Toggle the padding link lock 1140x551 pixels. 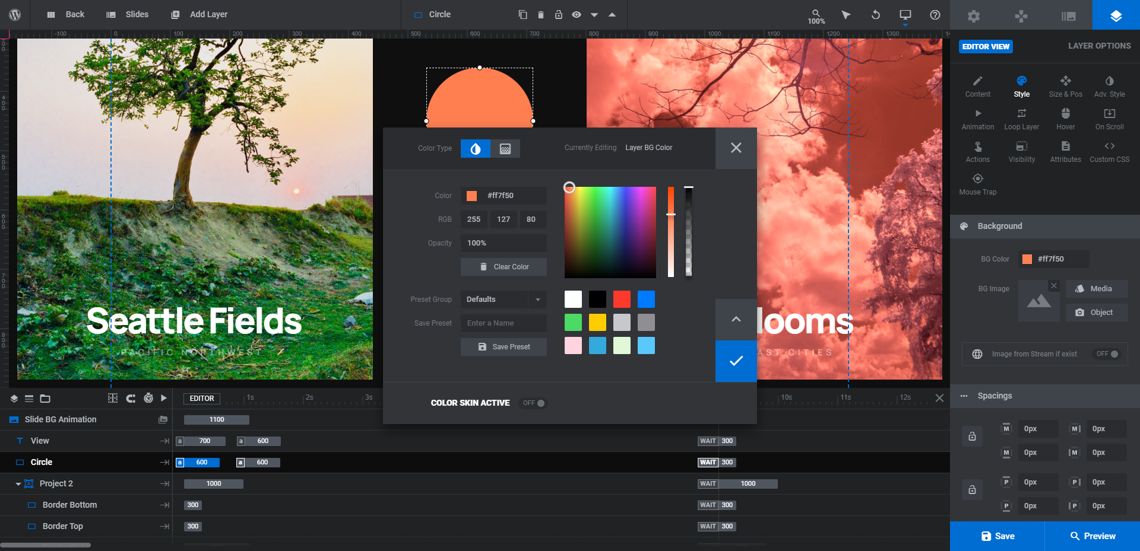pos(972,490)
